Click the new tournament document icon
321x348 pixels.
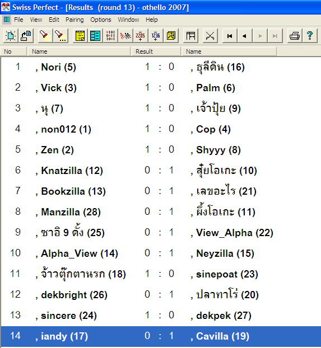pyautogui.click(x=11, y=36)
